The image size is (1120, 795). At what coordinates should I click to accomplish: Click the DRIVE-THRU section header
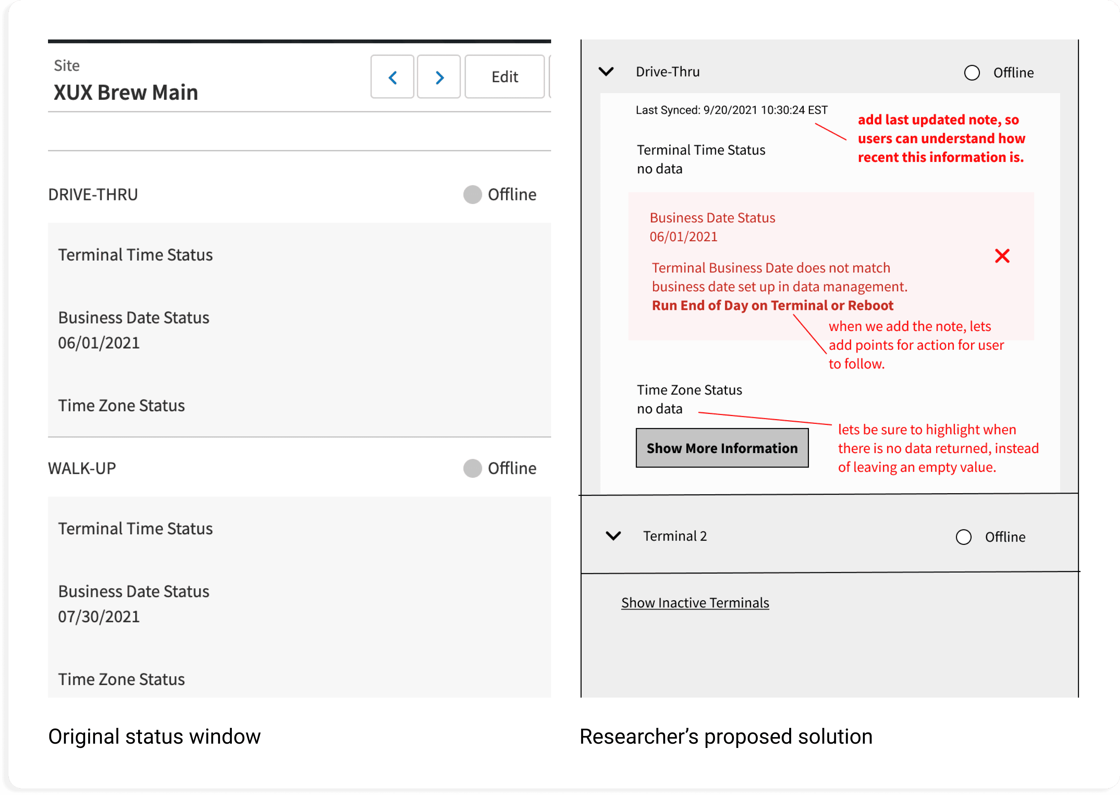coord(93,194)
